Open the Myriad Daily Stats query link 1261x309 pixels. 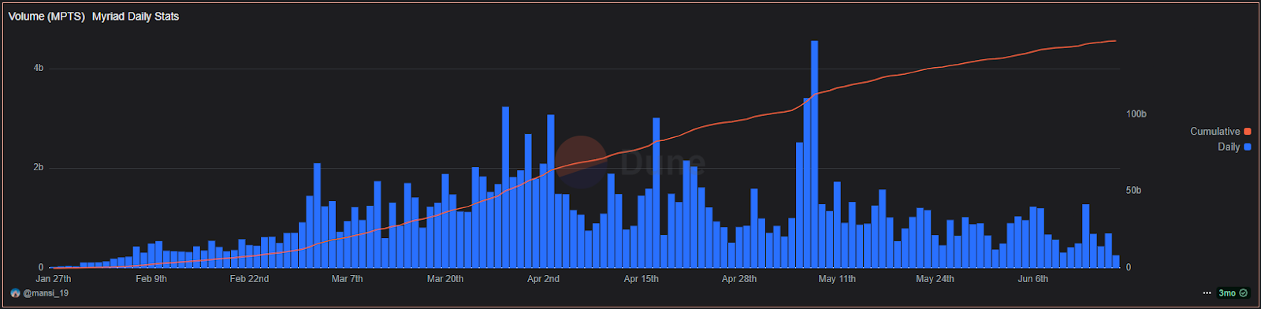point(136,17)
